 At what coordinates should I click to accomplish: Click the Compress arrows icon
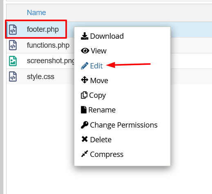85,154
